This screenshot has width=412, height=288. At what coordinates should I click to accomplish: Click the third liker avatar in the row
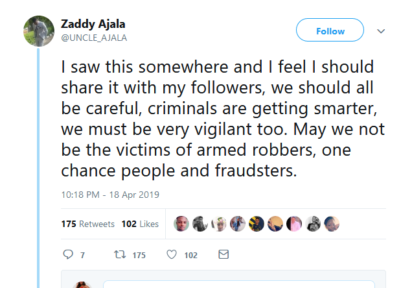[x=220, y=224]
